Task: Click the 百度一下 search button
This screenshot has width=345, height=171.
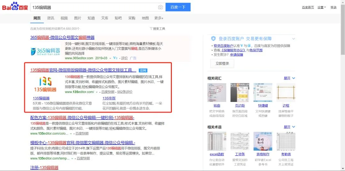Action: tap(178, 7)
